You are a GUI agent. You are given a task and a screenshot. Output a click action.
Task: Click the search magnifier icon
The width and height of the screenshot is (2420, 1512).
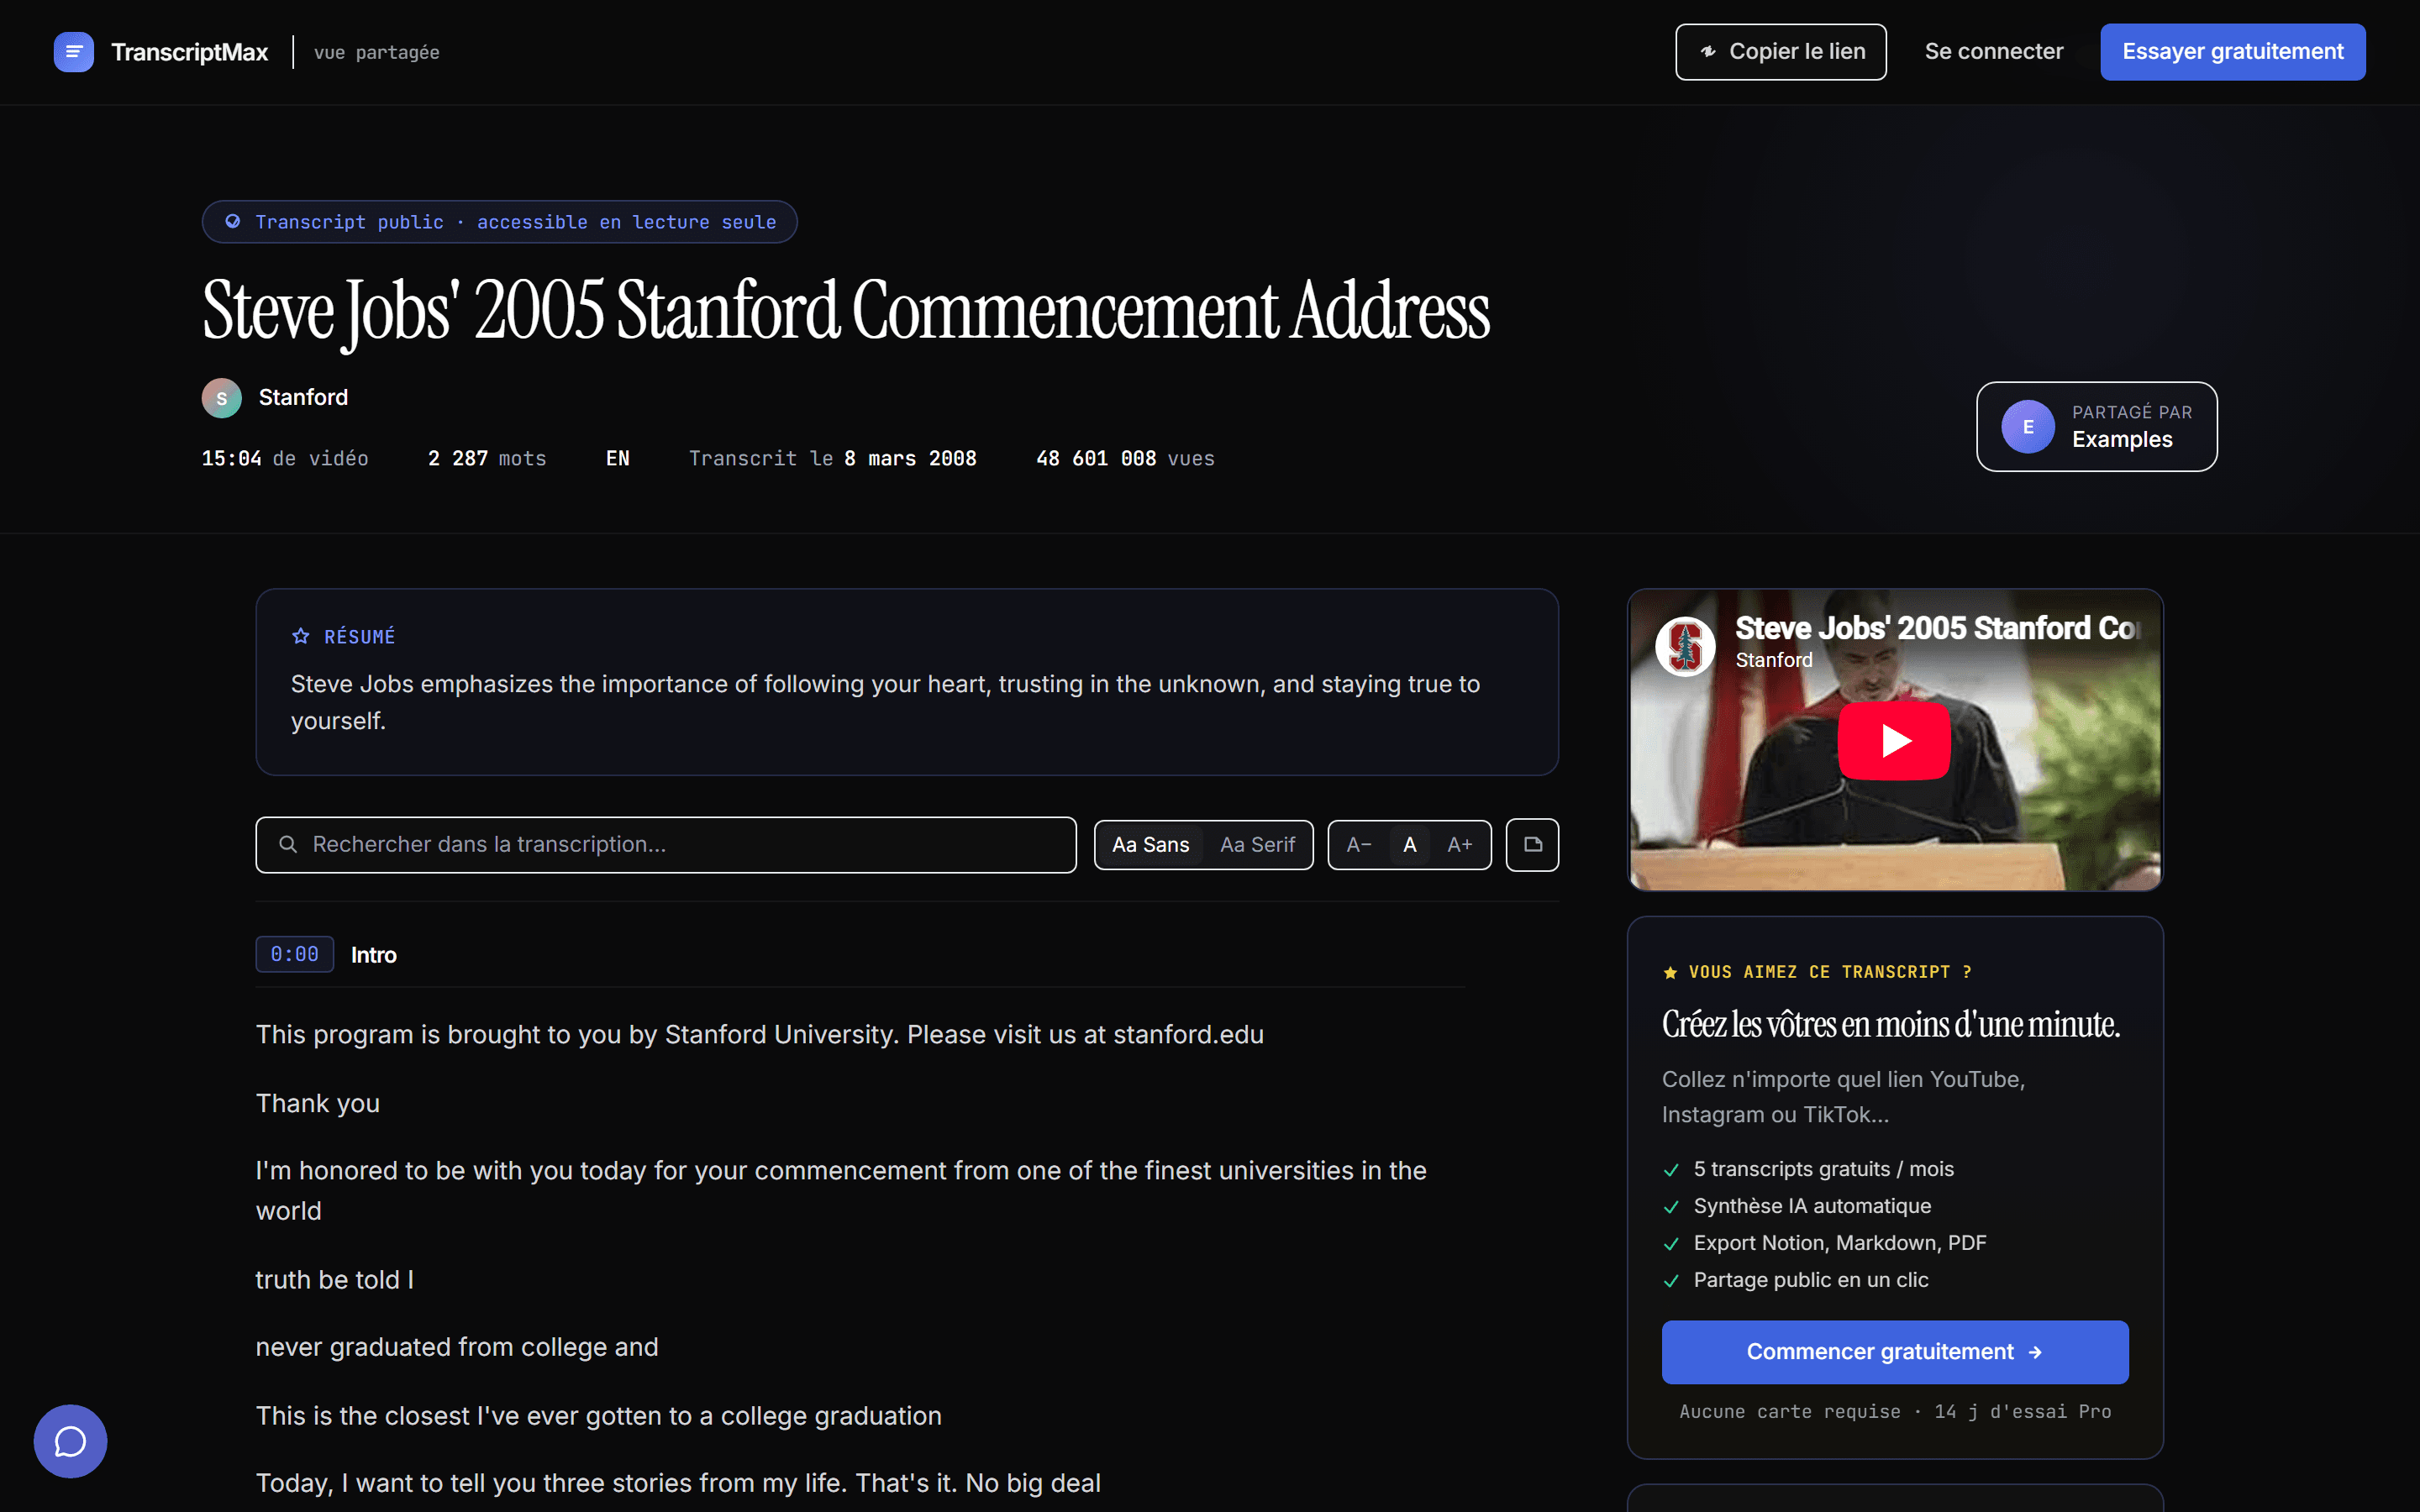[x=288, y=845]
